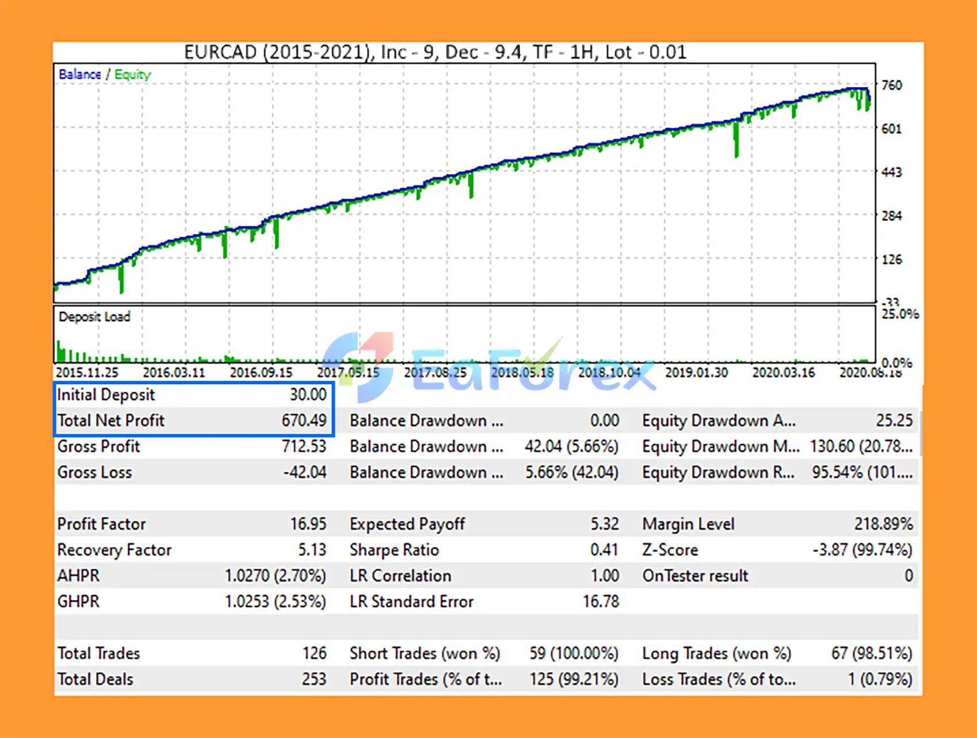
Task: Select the LR Standard Error value 16.78
Action: tap(600, 602)
